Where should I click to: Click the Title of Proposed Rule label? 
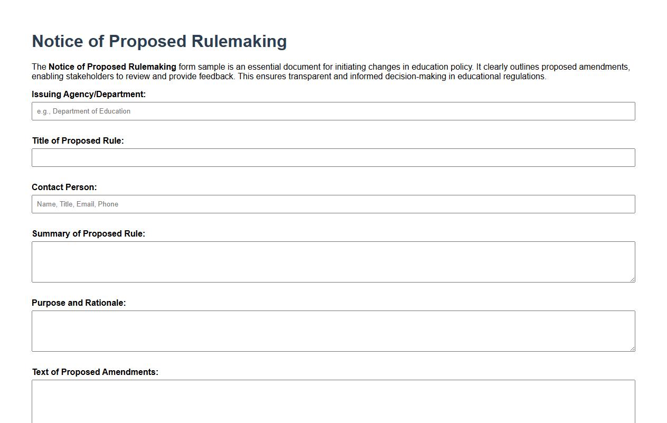click(x=78, y=140)
